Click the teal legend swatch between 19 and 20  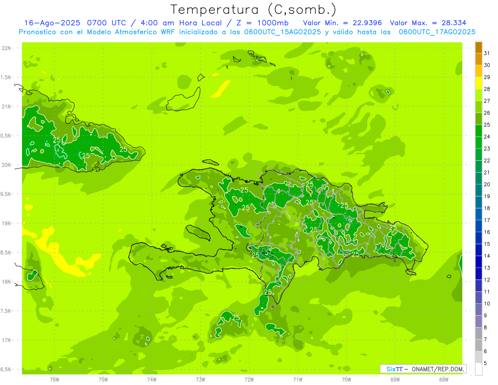pyautogui.click(x=478, y=190)
